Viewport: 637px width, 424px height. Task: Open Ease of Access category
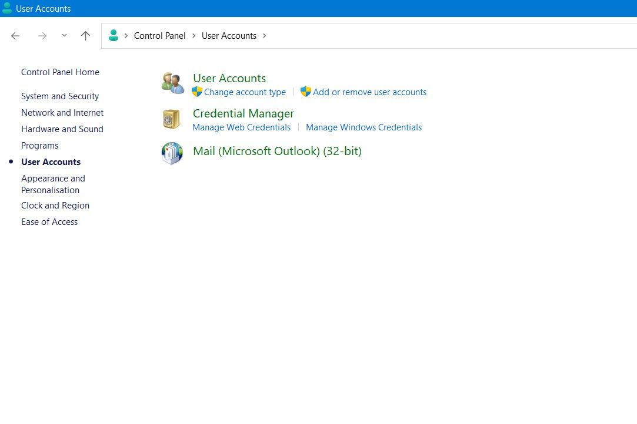pos(49,222)
